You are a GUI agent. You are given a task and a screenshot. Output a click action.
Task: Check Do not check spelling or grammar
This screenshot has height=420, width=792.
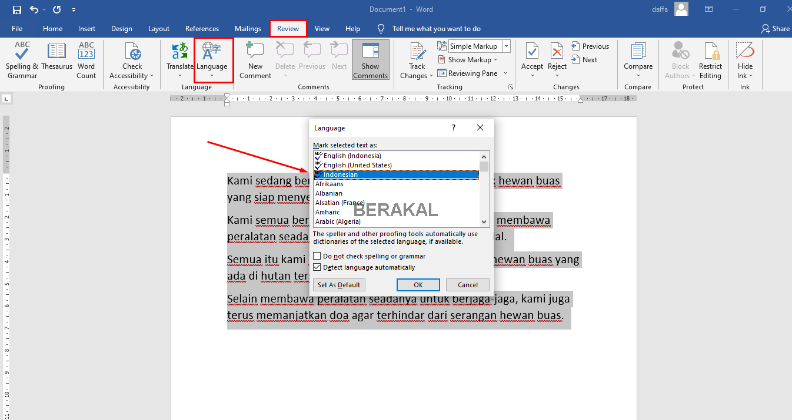pos(317,256)
